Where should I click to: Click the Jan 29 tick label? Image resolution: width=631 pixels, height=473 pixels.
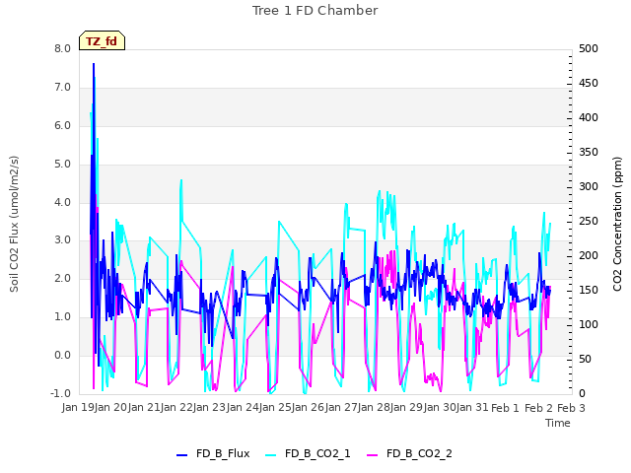(x=406, y=408)
